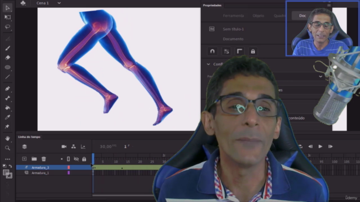Viewport: 360px width, 202px height.
Task: Add a new layer in timeline
Action: coord(24,159)
